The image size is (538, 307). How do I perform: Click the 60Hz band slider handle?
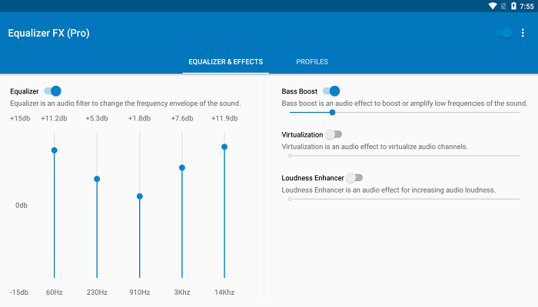[54, 150]
